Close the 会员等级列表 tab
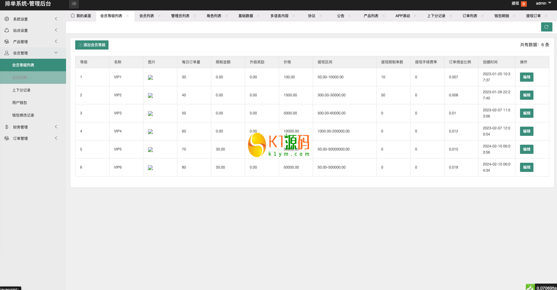Viewport: 557px width, 290px height. click(127, 16)
